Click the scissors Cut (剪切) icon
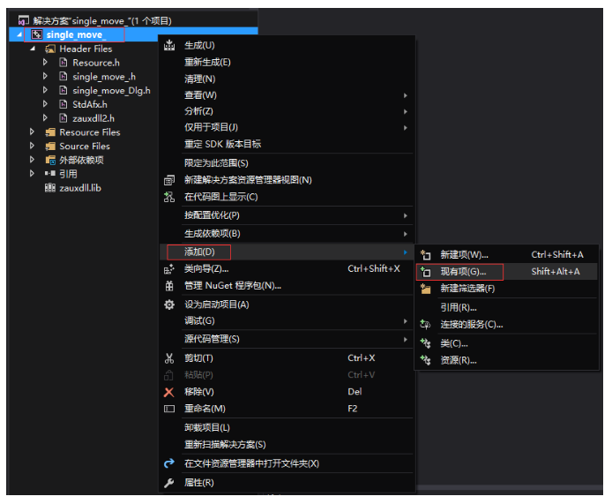Viewport: 612px width, 504px height. tap(169, 358)
